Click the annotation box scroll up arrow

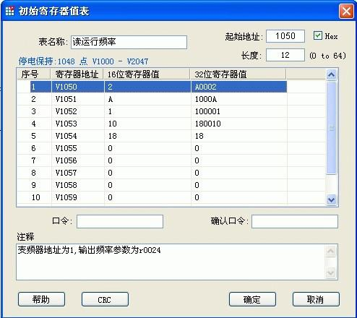point(330,252)
